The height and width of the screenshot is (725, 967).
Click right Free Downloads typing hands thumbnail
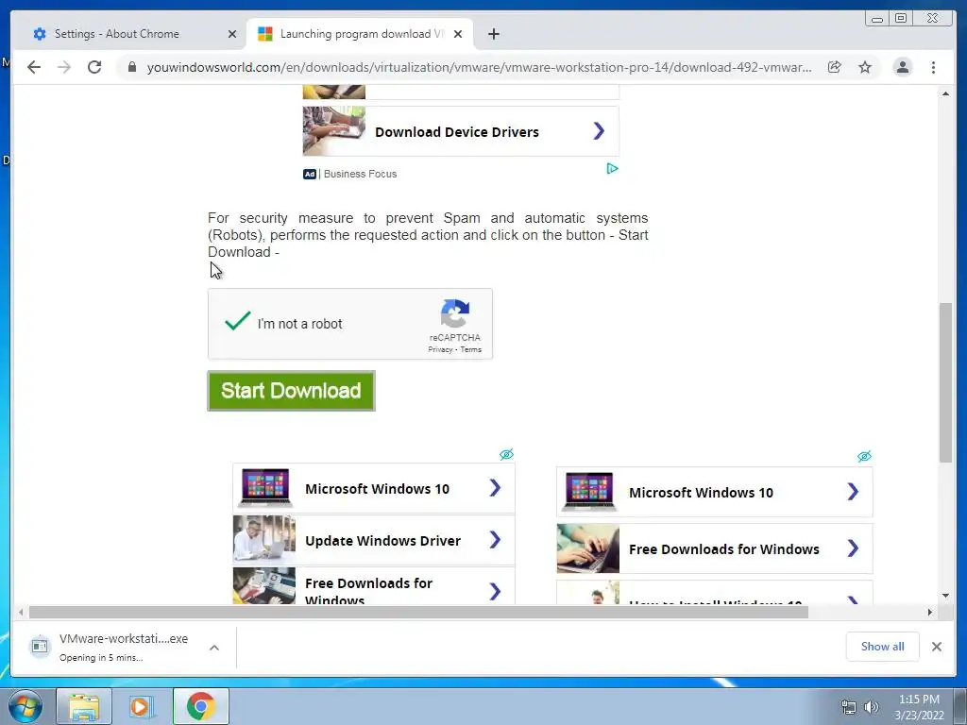coord(588,548)
